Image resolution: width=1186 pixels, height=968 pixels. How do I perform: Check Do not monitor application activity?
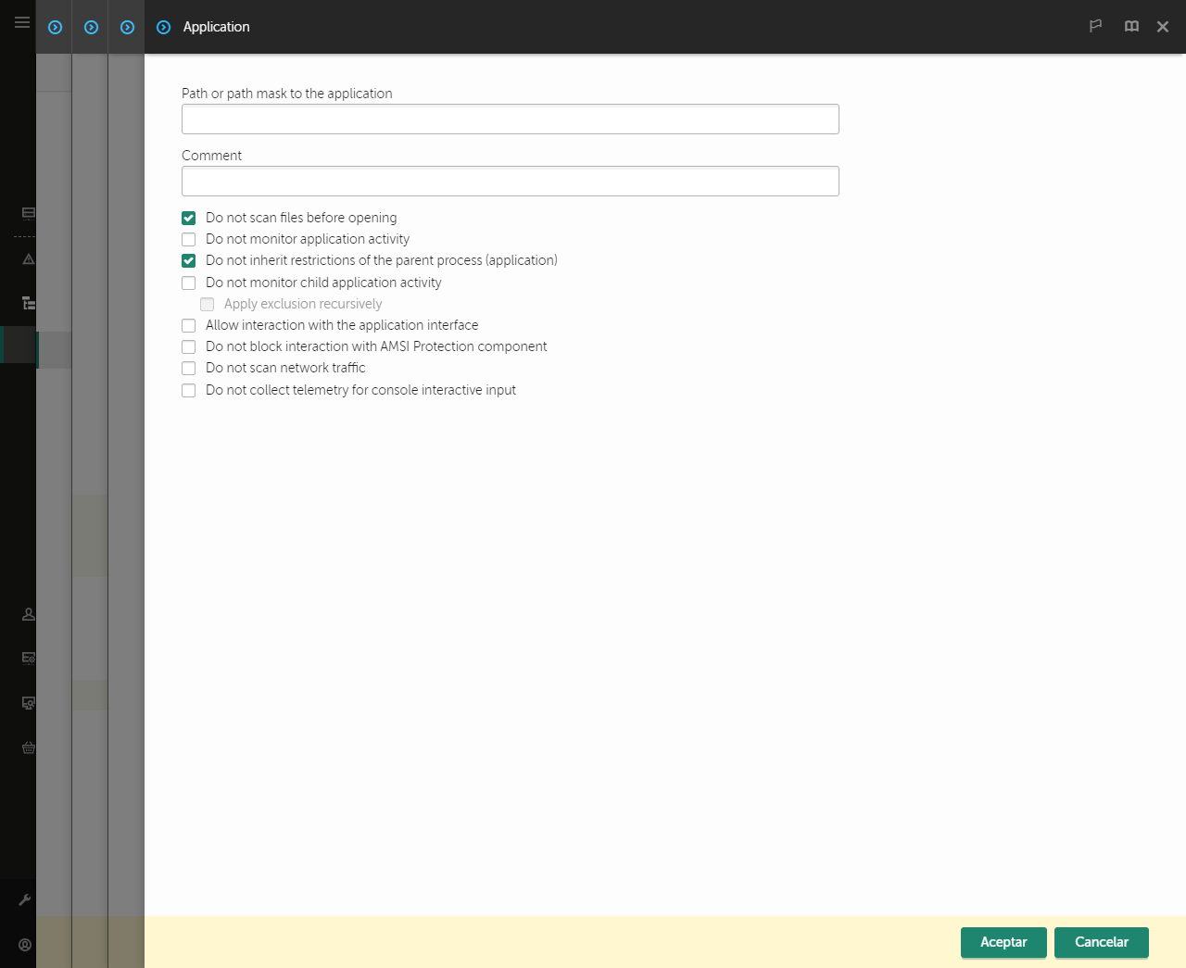[x=189, y=239]
